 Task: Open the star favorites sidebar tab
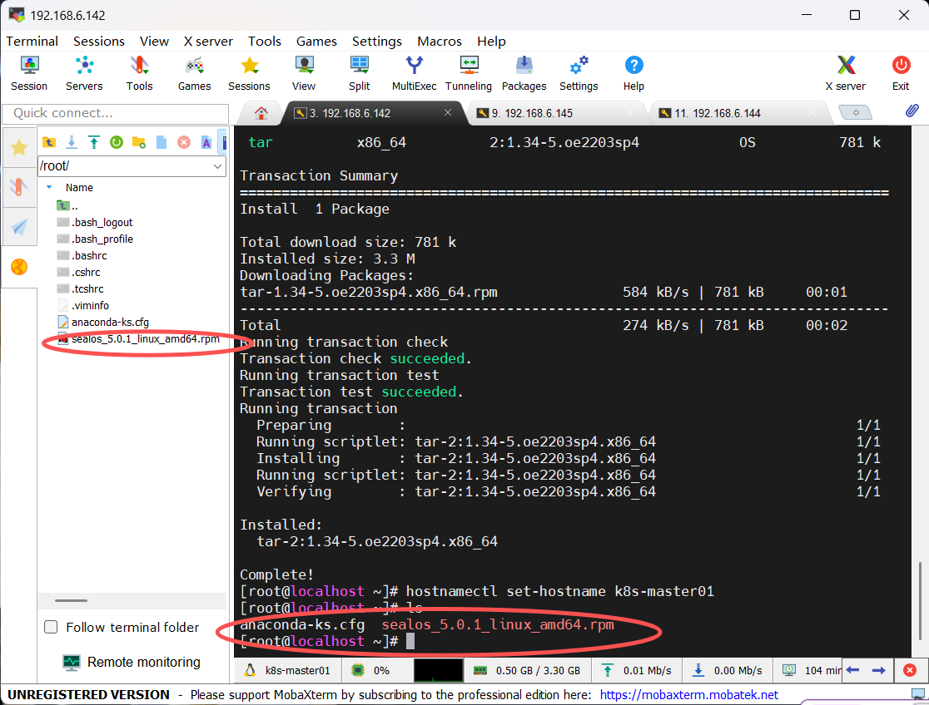(19, 147)
